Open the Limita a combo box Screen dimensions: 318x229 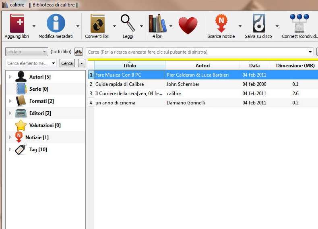pyautogui.click(x=27, y=52)
